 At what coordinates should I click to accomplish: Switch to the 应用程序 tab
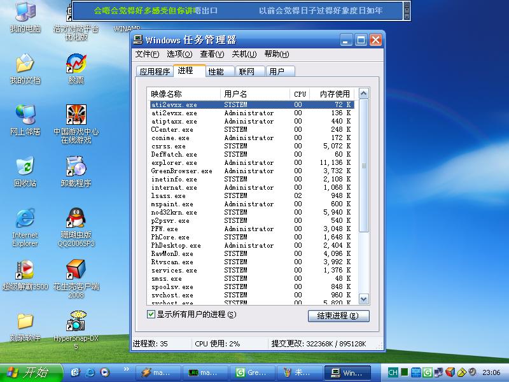pos(155,71)
